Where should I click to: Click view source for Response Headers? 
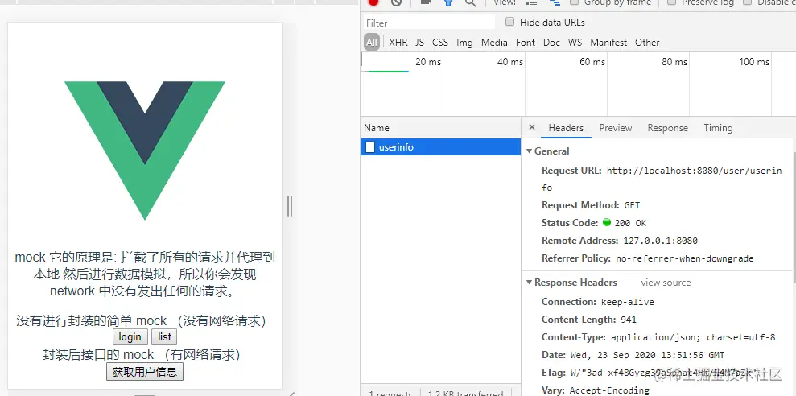666,283
